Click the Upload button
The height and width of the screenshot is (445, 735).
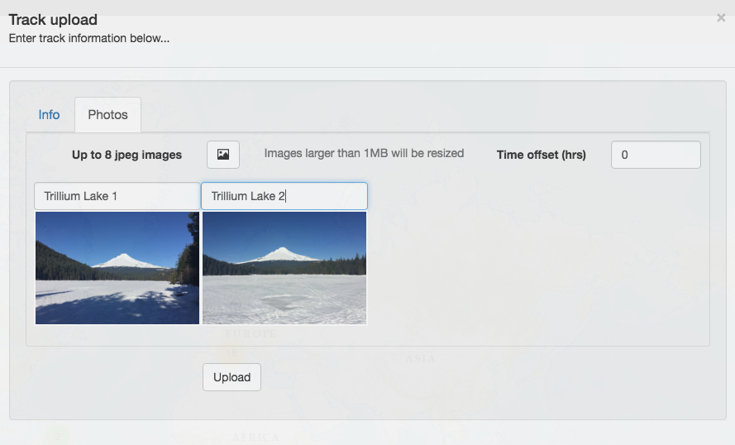pyautogui.click(x=231, y=377)
